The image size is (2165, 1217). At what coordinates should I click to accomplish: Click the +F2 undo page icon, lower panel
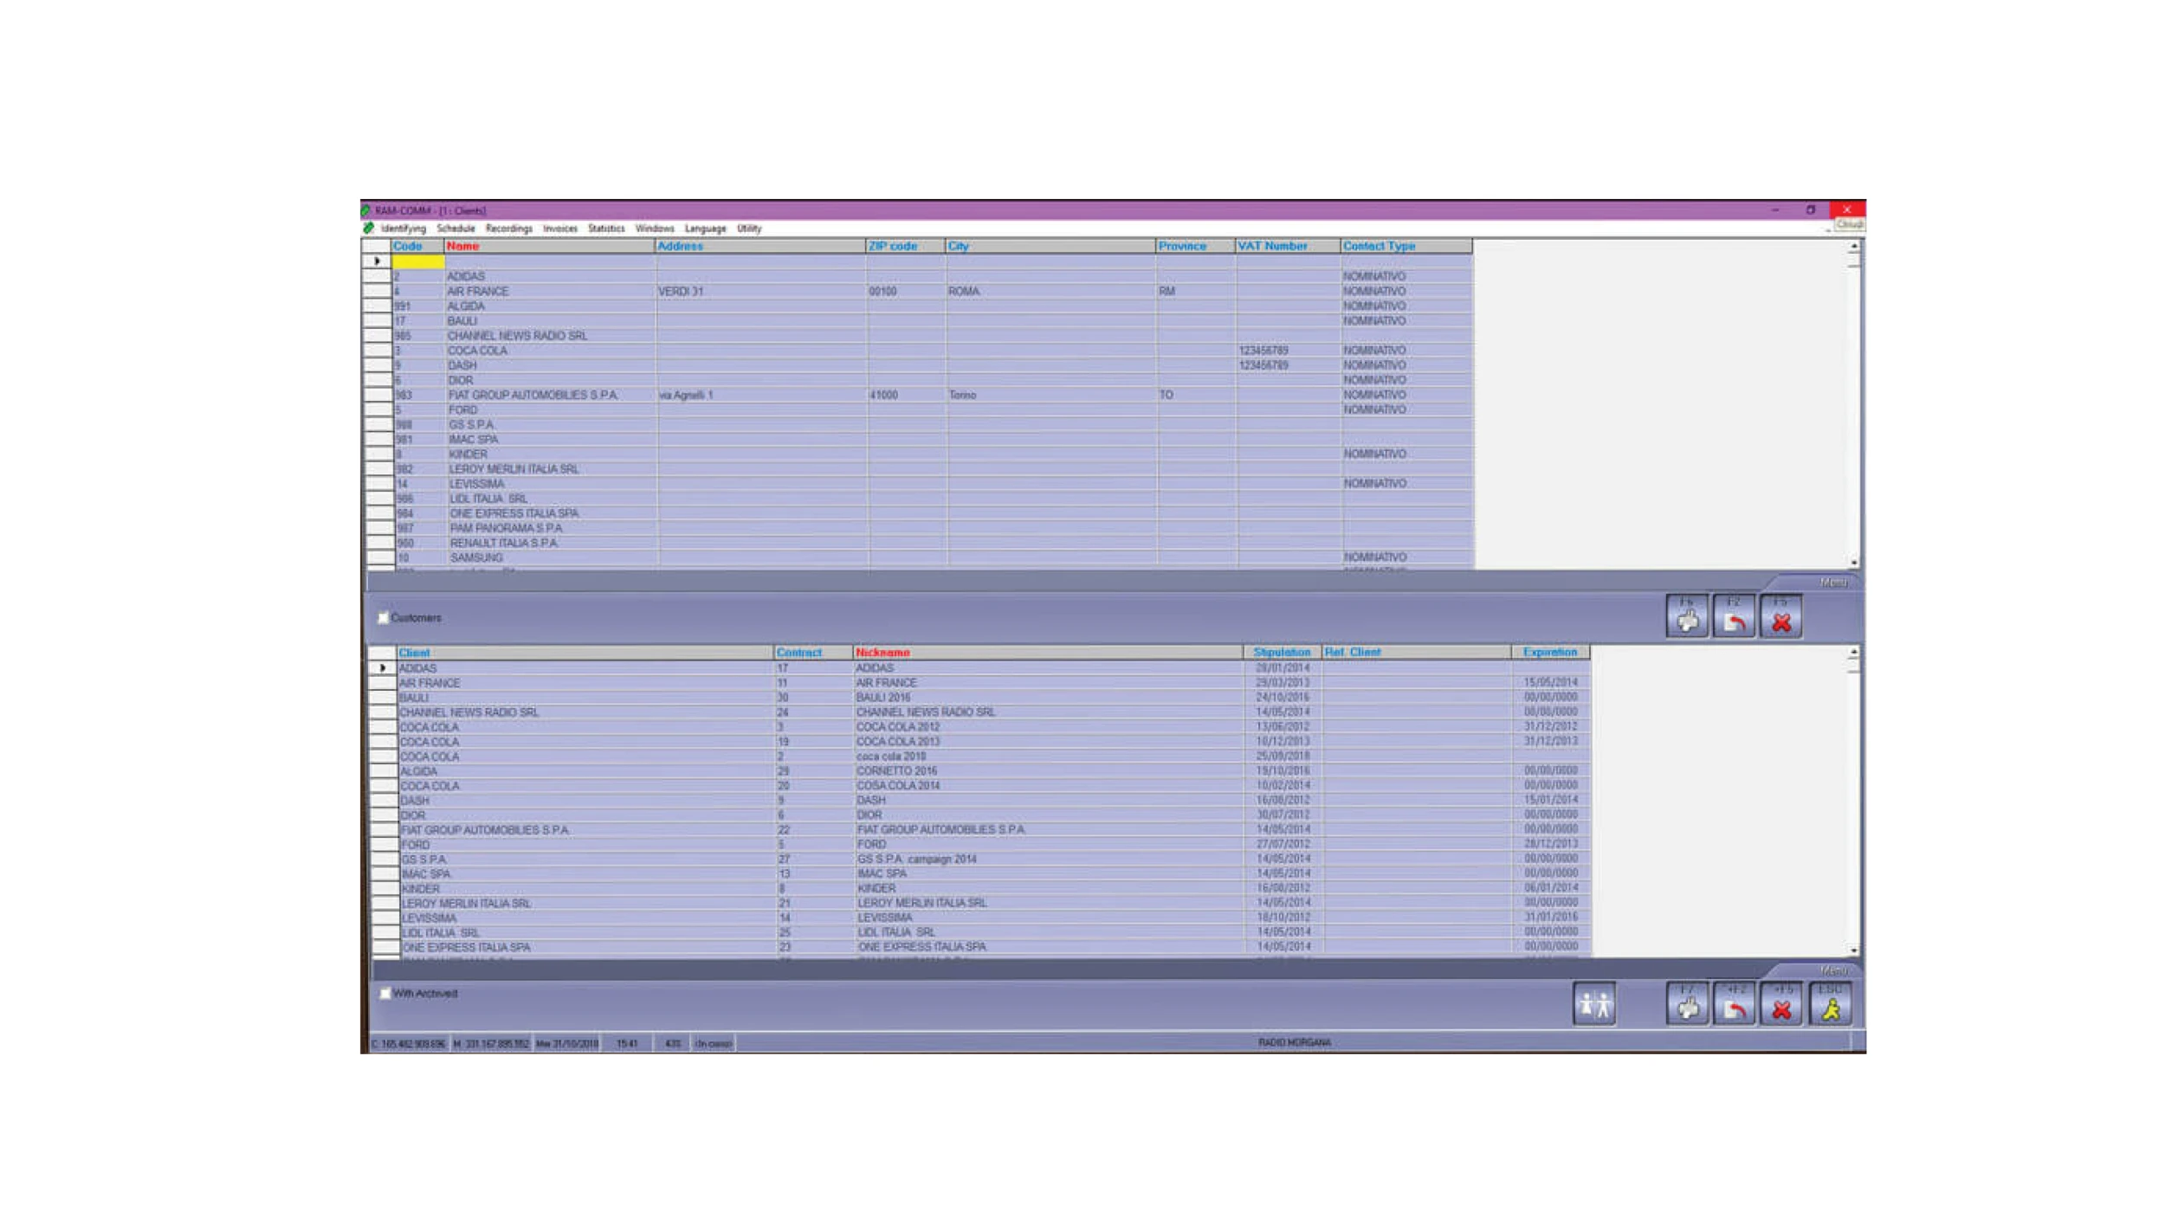[x=1734, y=1005]
